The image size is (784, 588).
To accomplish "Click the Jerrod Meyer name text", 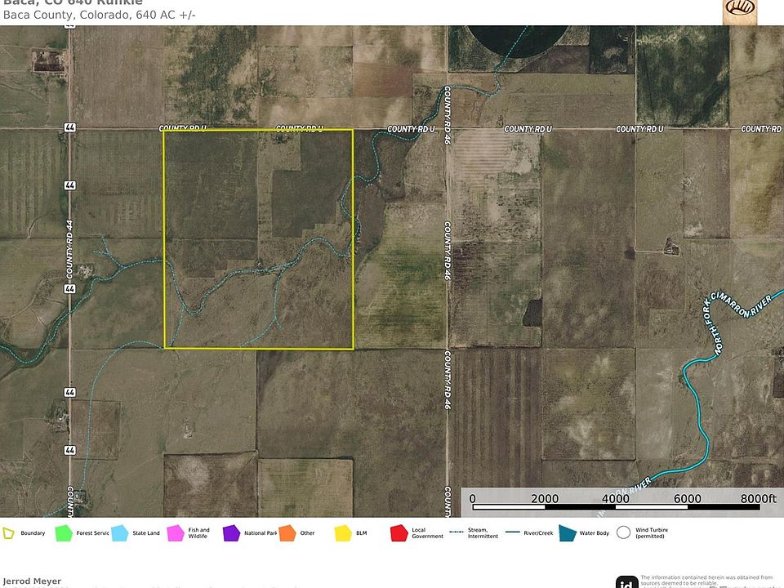I will [x=32, y=581].
